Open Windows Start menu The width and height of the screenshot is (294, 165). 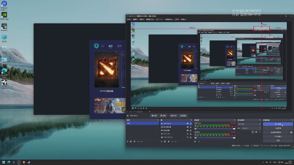[4, 162]
